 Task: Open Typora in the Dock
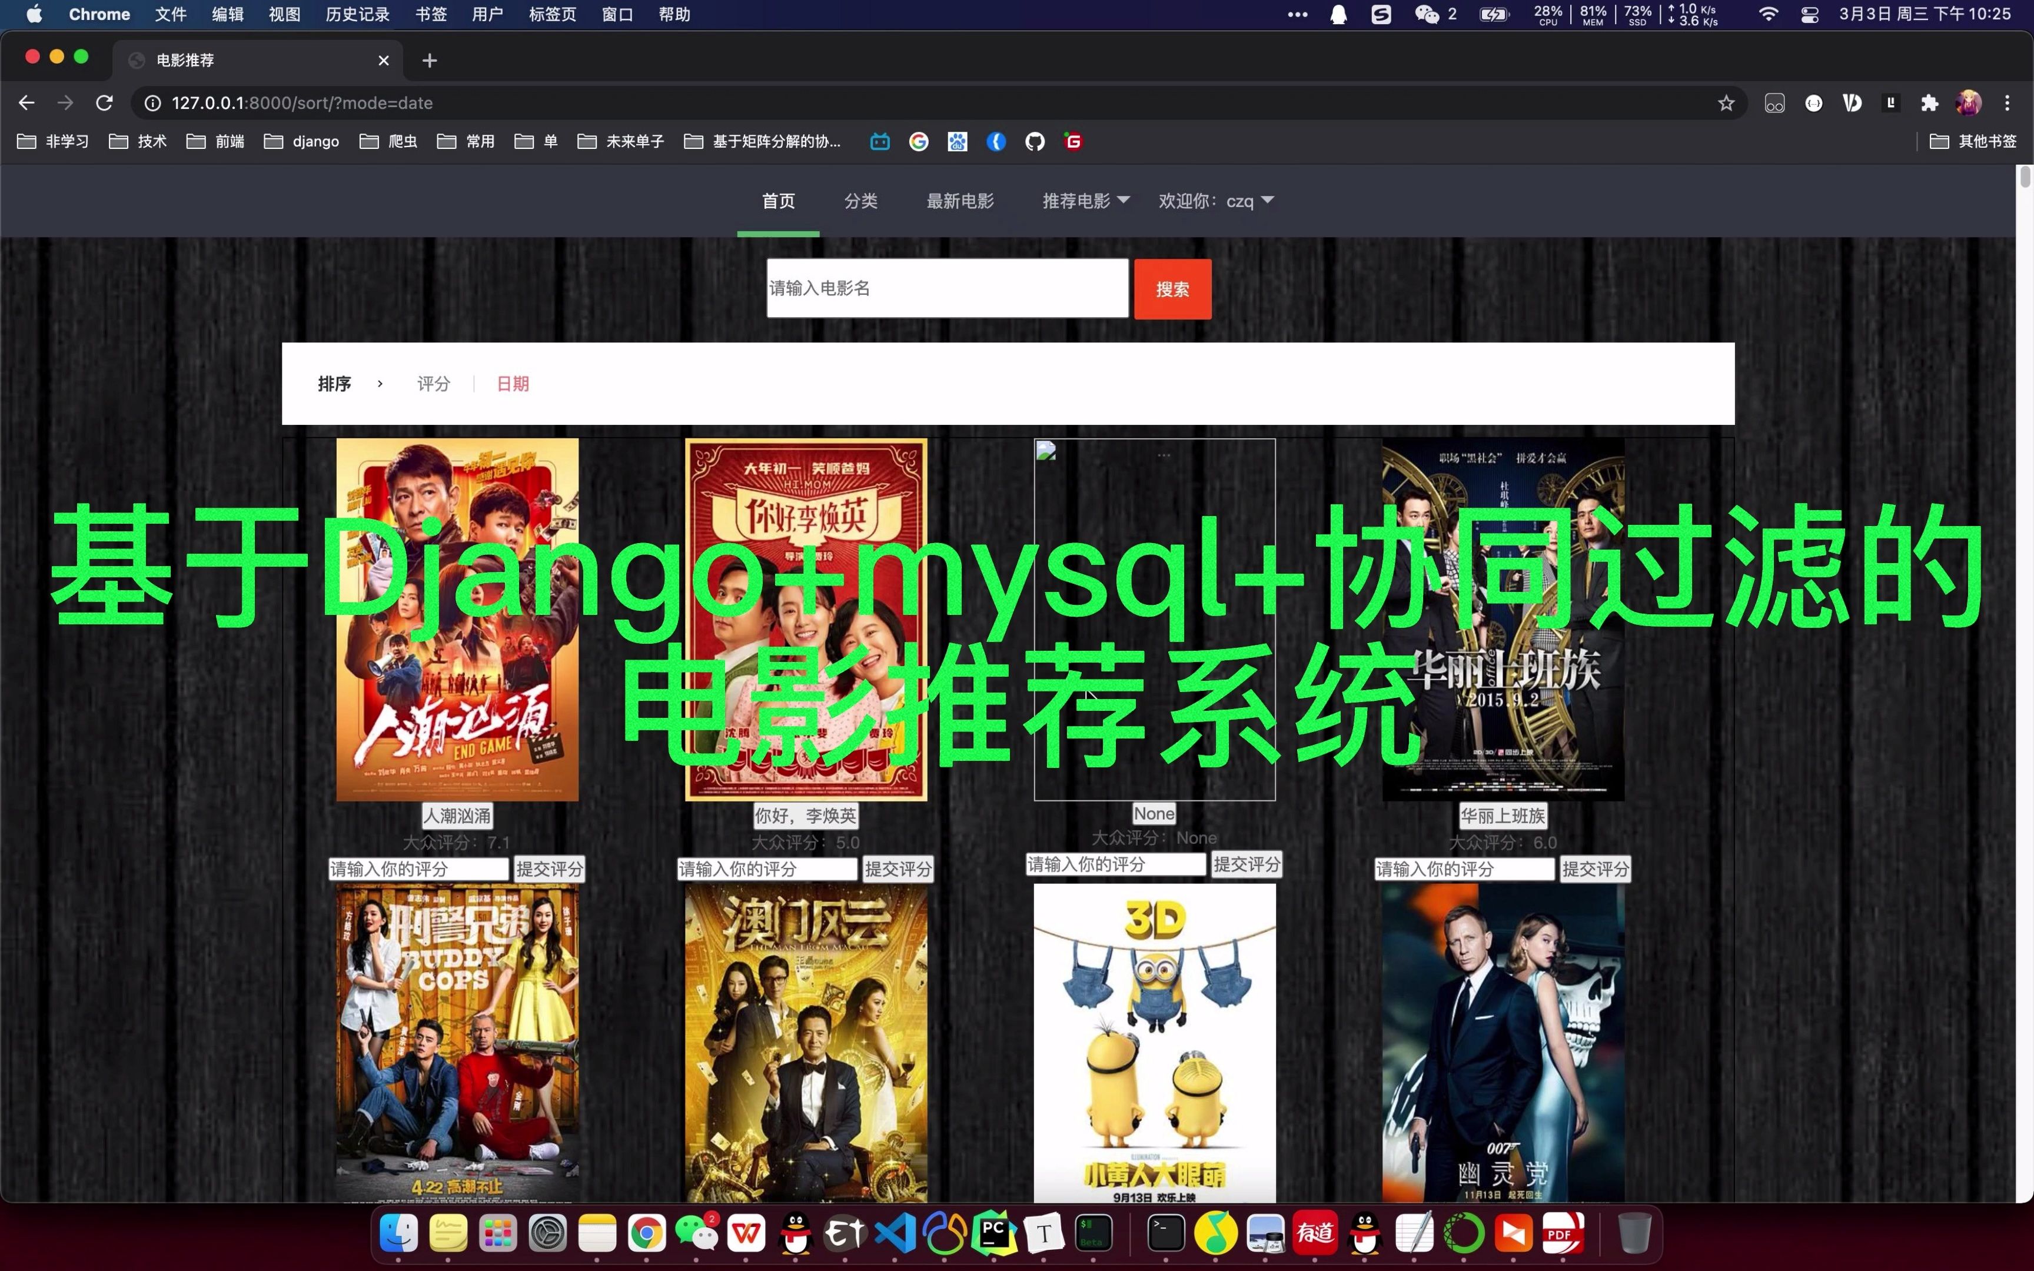click(1044, 1233)
